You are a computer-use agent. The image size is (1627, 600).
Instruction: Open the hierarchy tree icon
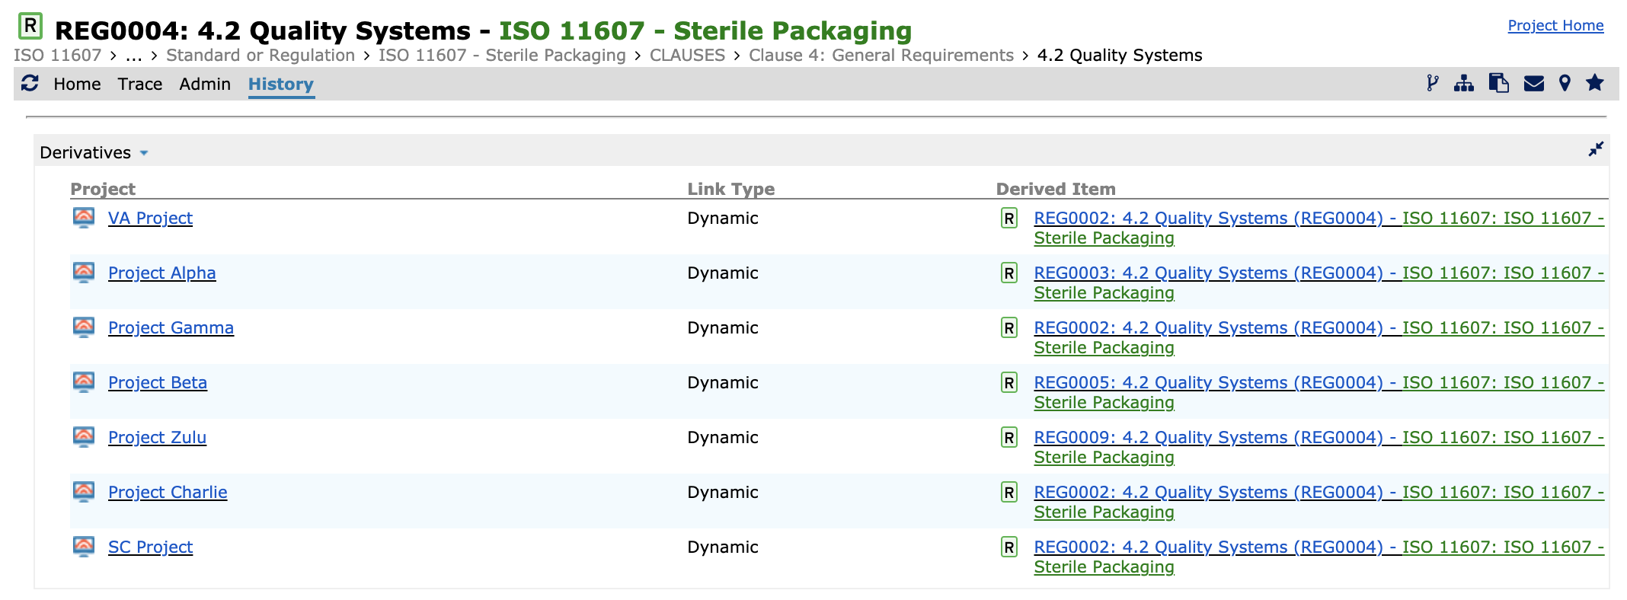pos(1463,84)
